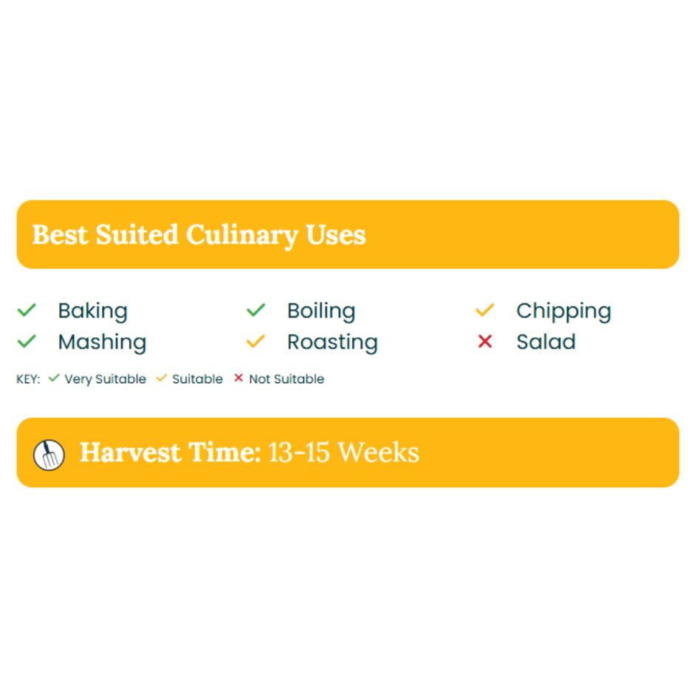The width and height of the screenshot is (694, 694).
Task: Click the green checkmark beside Boiling
Action: pos(256,310)
